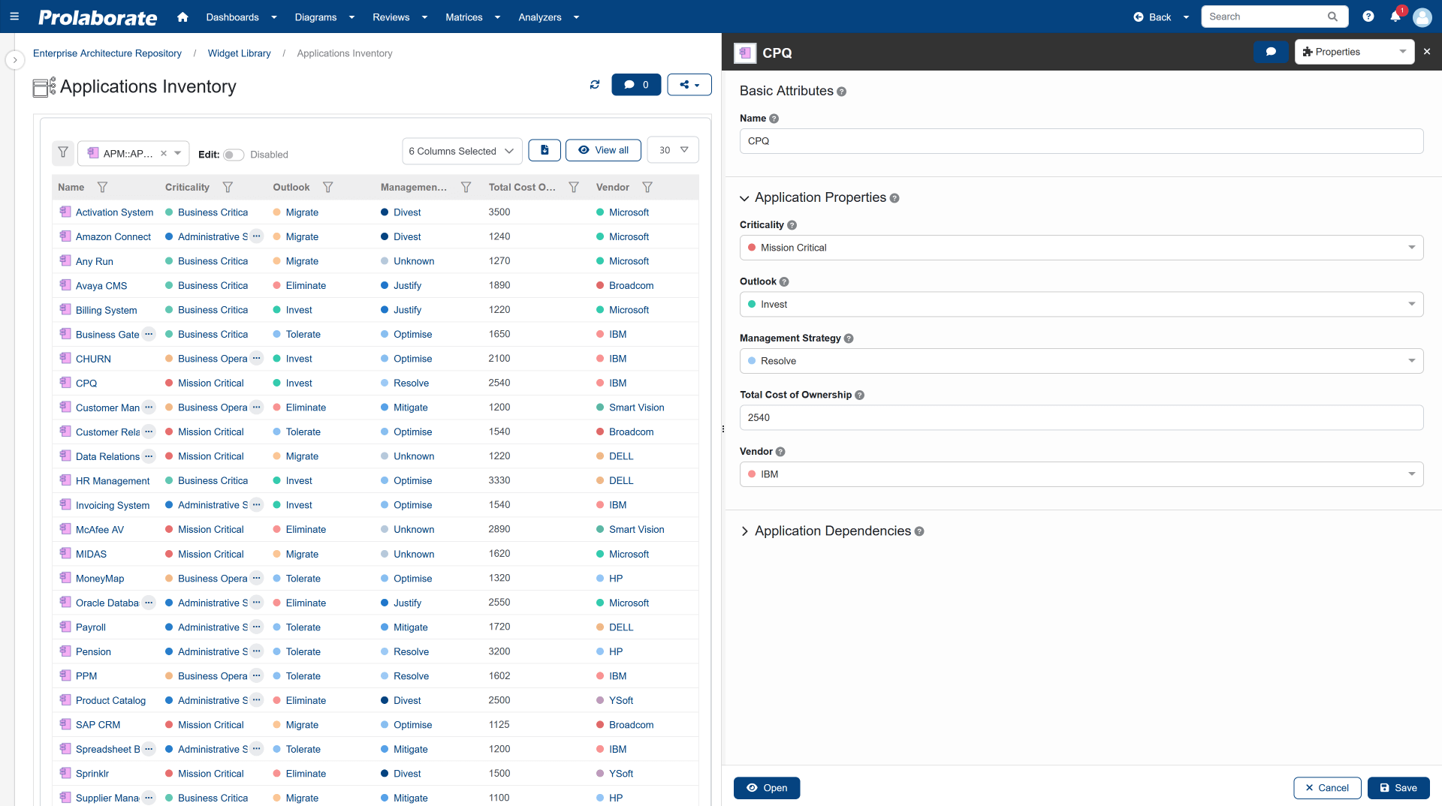Open widget comments showing 0

tap(636, 85)
